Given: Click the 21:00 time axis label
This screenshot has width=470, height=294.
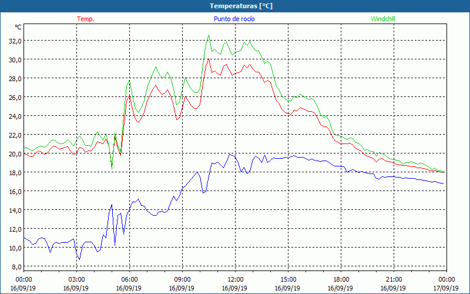Looking at the screenshot, I should pyautogui.click(x=394, y=280).
